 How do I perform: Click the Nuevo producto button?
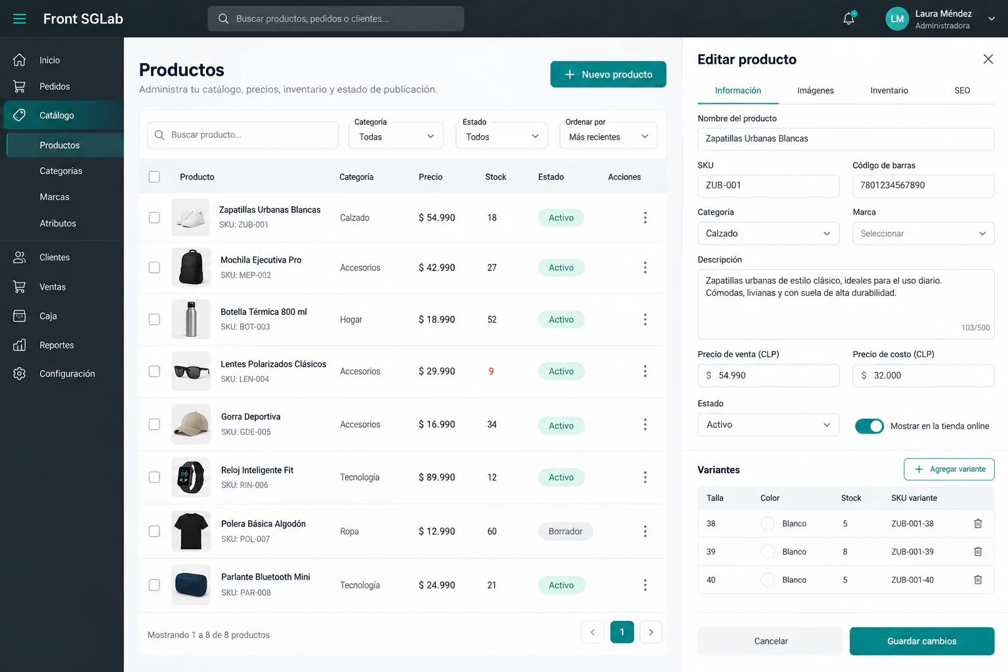coord(608,74)
